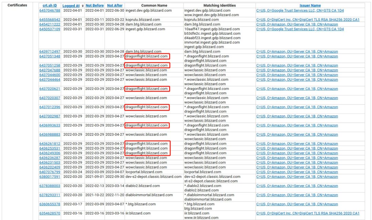Select the 10aaff47.ingest.gdp.blizzard.com identity text
Screen dimensions: 372x220
pos(212,29)
